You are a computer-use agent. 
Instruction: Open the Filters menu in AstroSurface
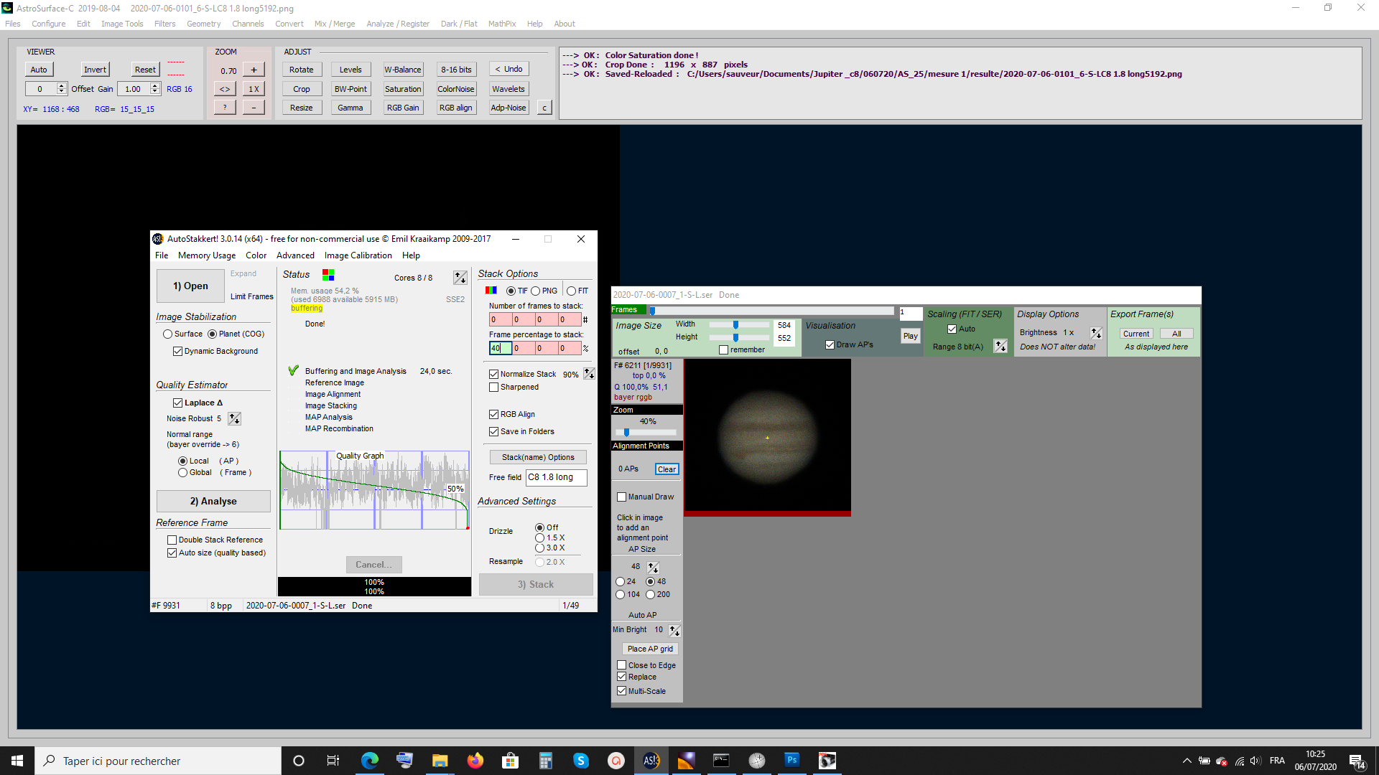164,24
